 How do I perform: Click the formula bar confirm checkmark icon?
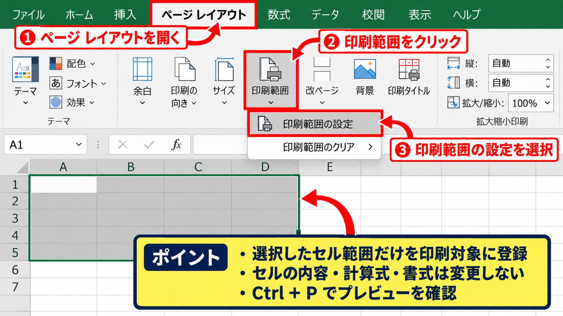149,145
